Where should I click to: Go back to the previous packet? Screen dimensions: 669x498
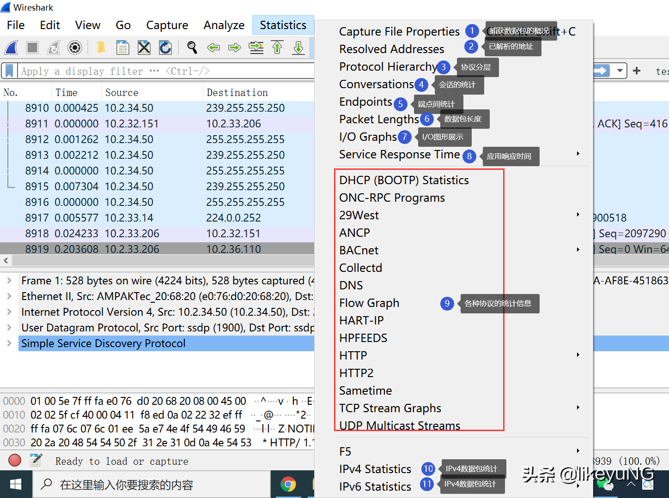[x=213, y=47]
